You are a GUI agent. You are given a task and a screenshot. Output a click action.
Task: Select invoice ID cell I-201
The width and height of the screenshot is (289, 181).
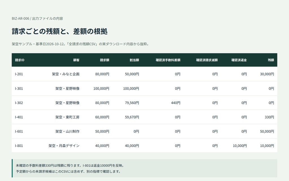pos(19,74)
